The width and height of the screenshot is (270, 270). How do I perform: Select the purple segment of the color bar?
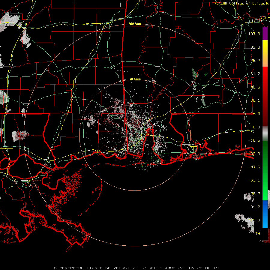pyautogui.click(x=265, y=34)
